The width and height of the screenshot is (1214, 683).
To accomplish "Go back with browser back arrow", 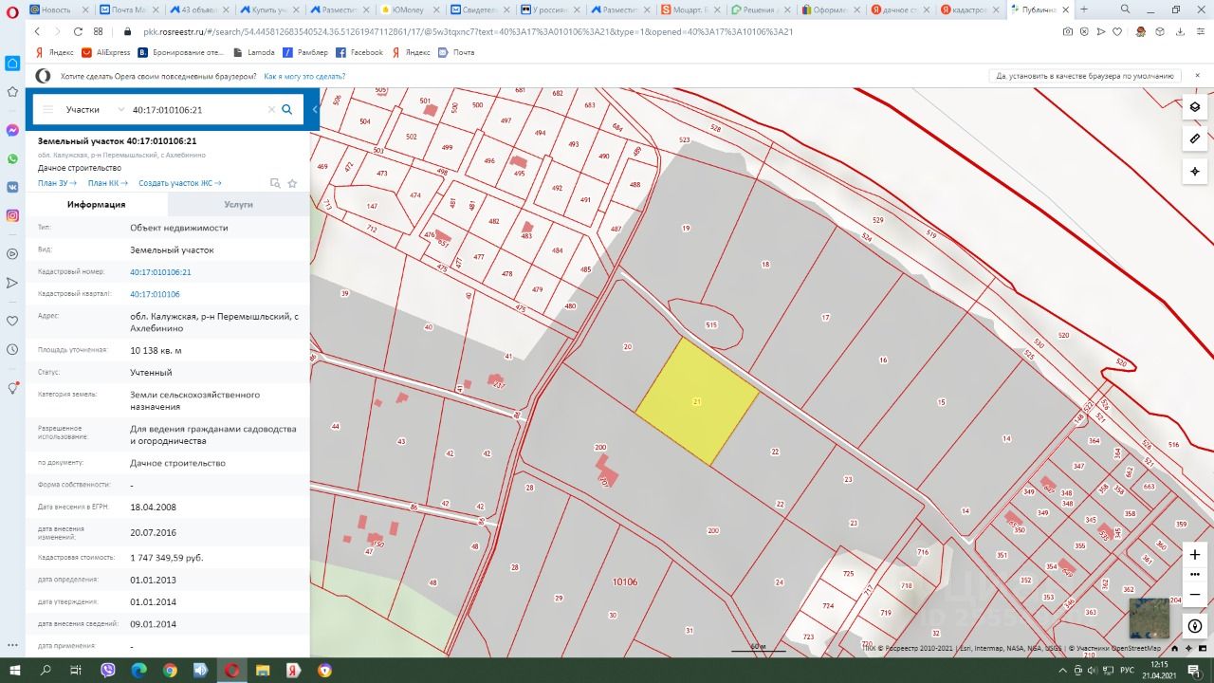I will pyautogui.click(x=38, y=31).
